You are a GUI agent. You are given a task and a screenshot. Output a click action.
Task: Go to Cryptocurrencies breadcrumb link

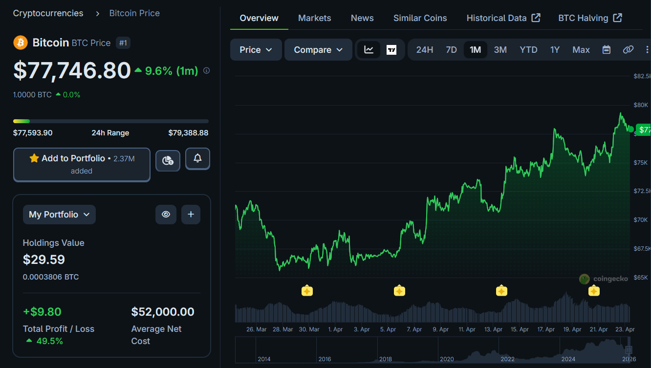(48, 13)
